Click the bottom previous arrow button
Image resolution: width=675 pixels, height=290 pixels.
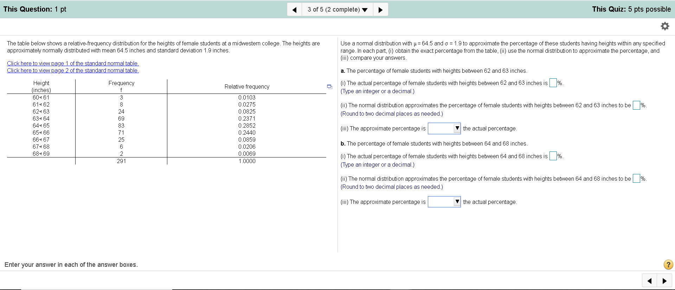point(650,281)
